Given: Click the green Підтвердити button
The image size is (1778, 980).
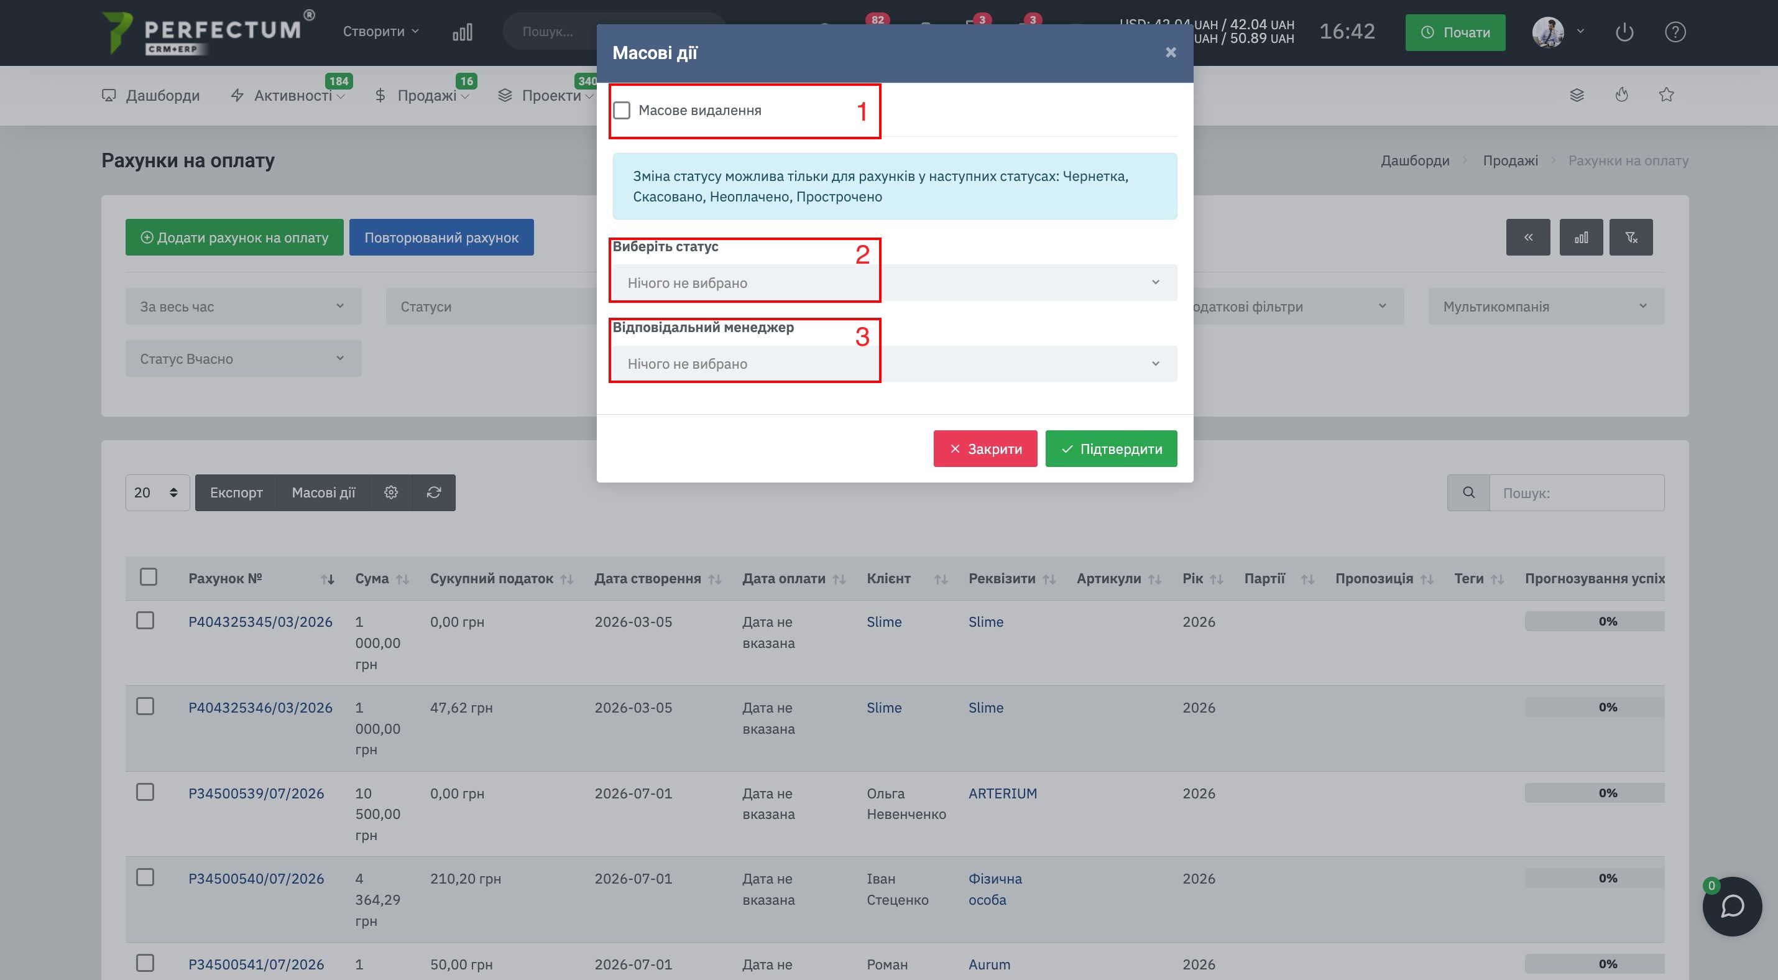Looking at the screenshot, I should [x=1112, y=448].
